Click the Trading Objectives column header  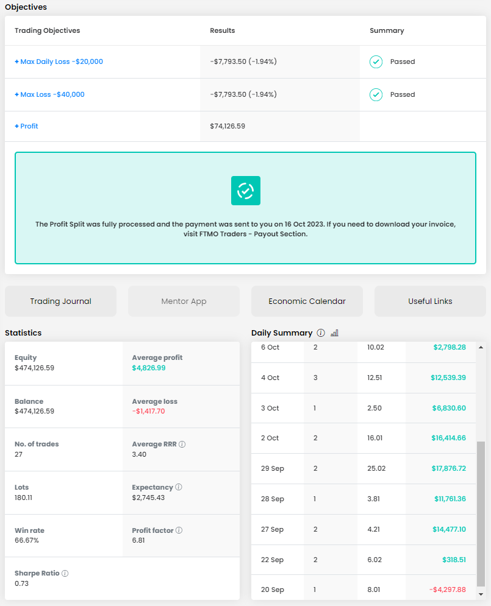(x=47, y=30)
